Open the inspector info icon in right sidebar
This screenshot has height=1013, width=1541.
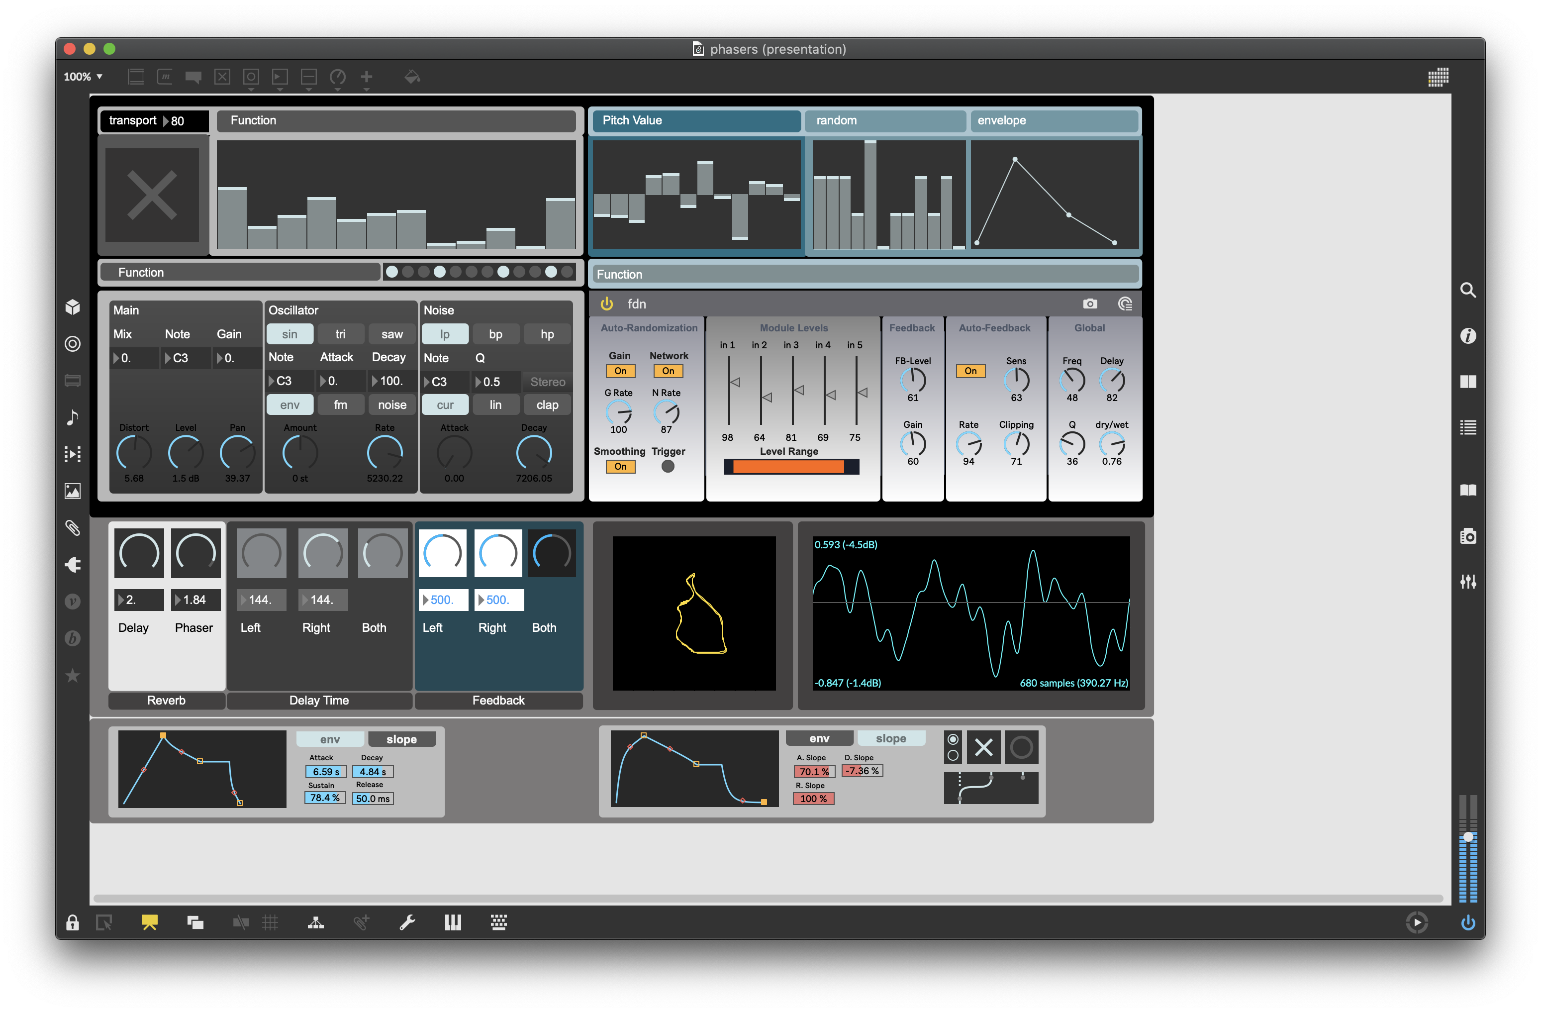[x=1468, y=335]
